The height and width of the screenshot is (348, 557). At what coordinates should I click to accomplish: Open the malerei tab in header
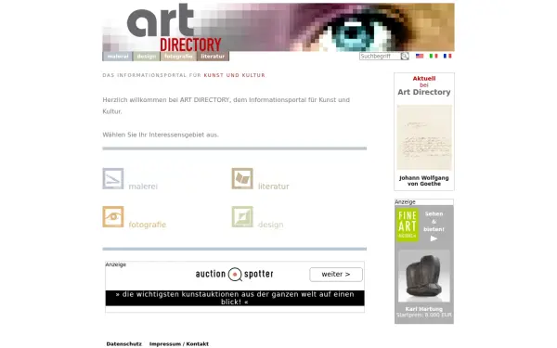point(118,57)
